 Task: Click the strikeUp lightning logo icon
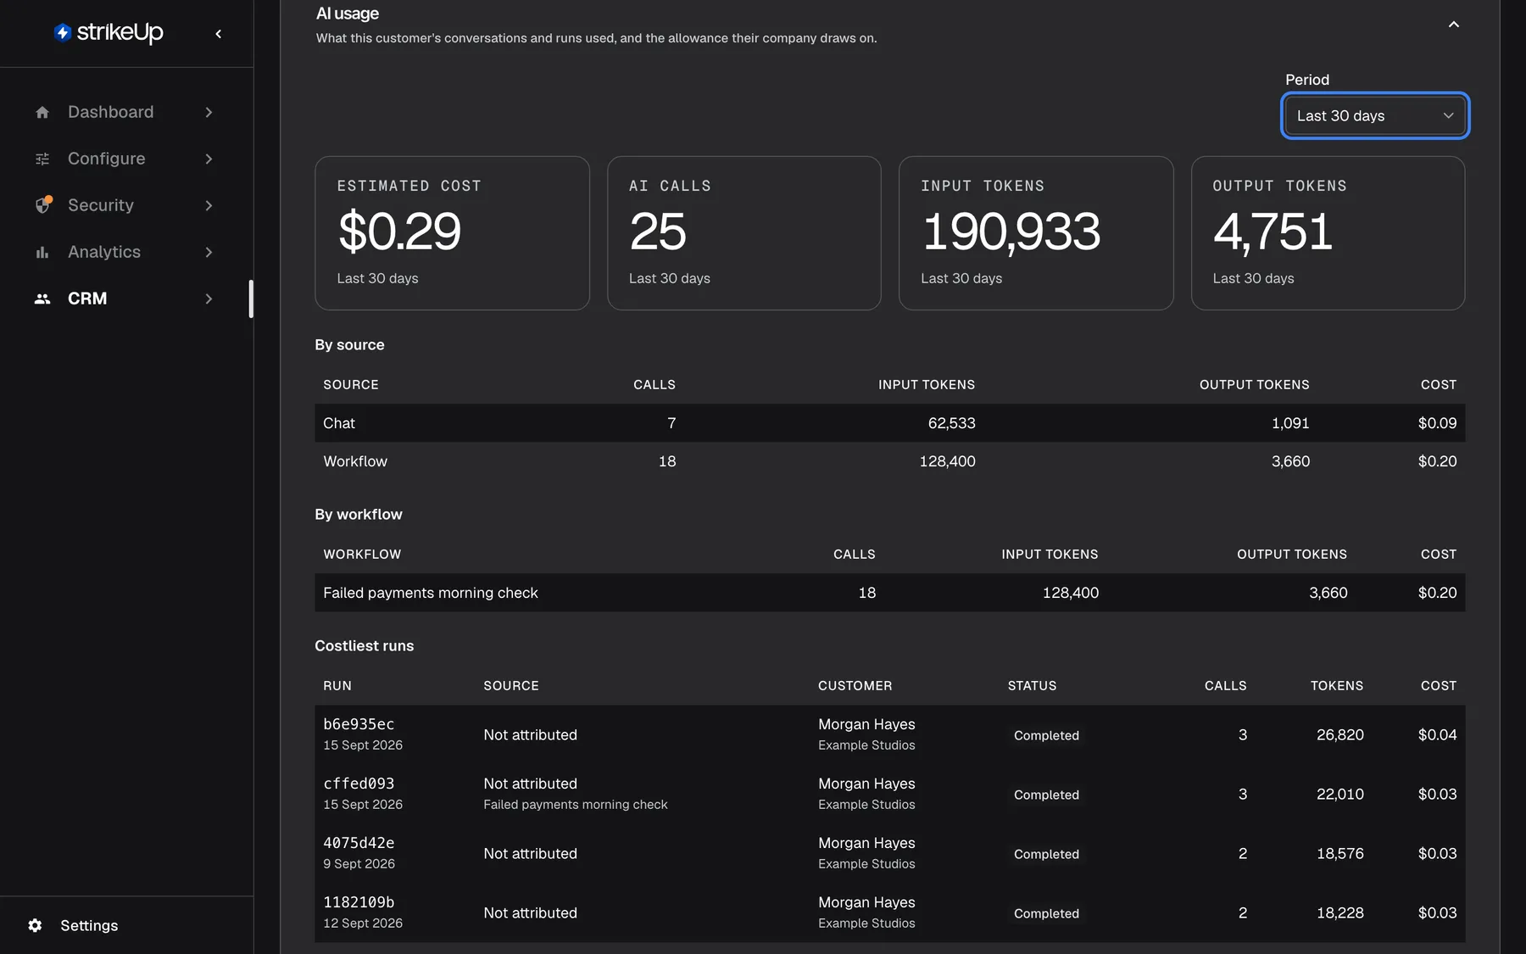click(62, 32)
